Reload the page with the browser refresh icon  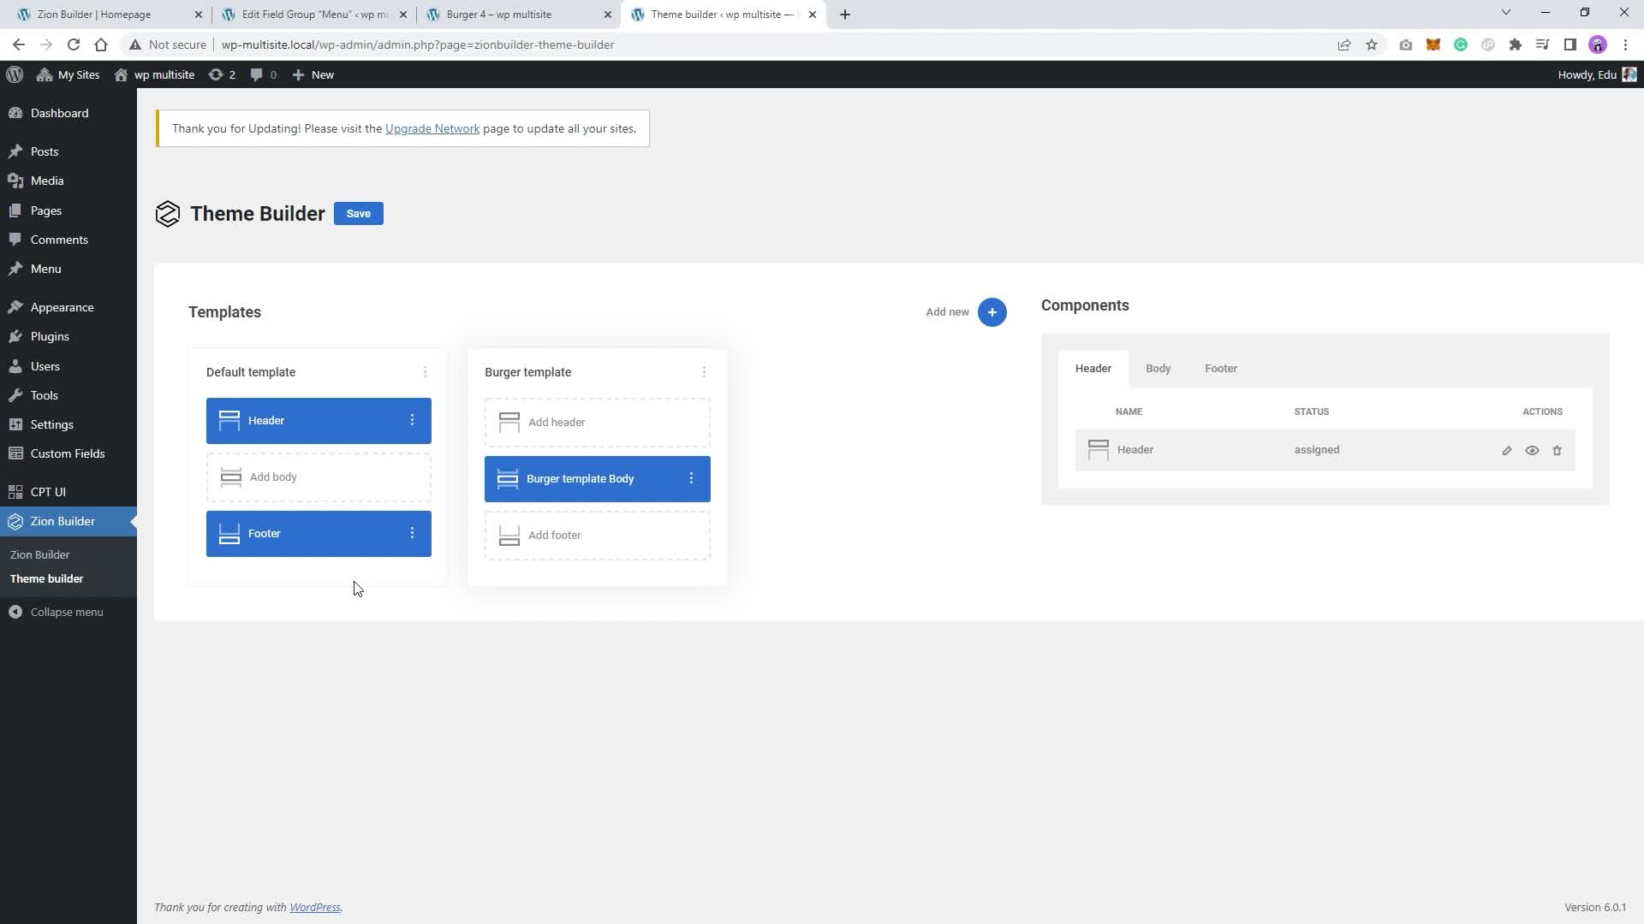[x=74, y=44]
